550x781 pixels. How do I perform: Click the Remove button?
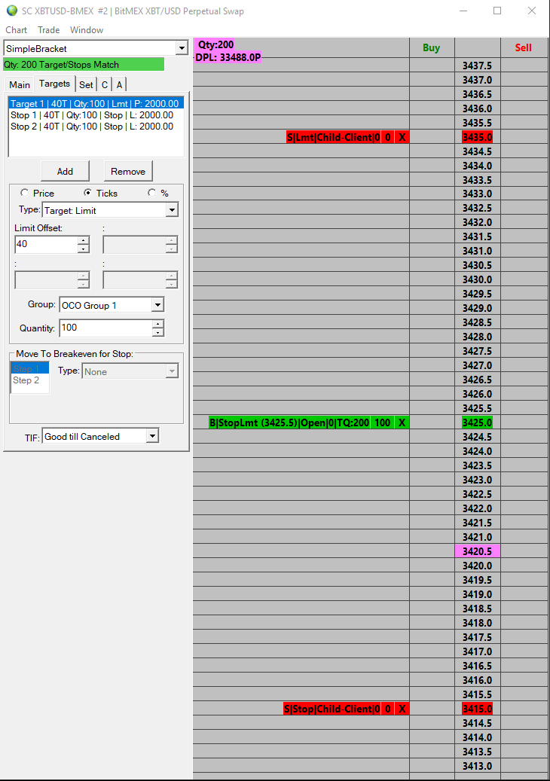(128, 172)
